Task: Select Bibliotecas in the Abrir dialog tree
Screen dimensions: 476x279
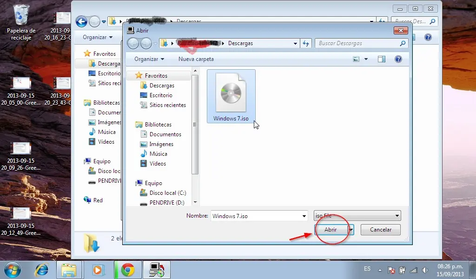Action: [x=158, y=124]
